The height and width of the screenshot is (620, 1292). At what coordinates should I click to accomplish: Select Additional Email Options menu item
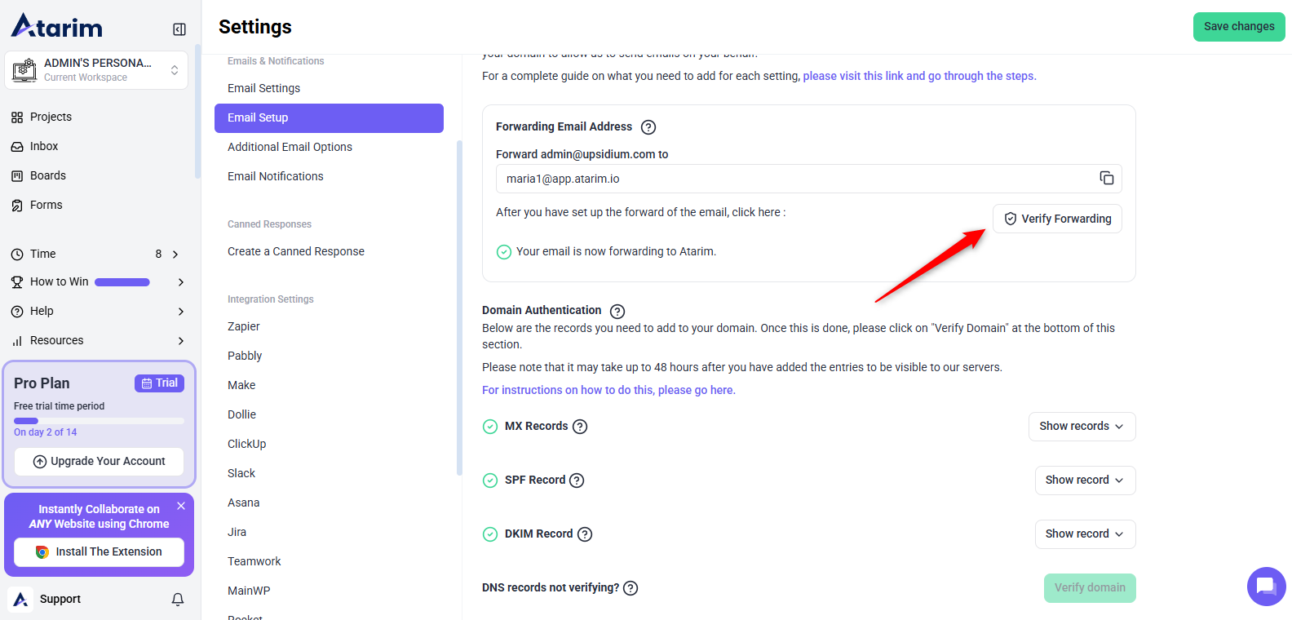(x=290, y=147)
